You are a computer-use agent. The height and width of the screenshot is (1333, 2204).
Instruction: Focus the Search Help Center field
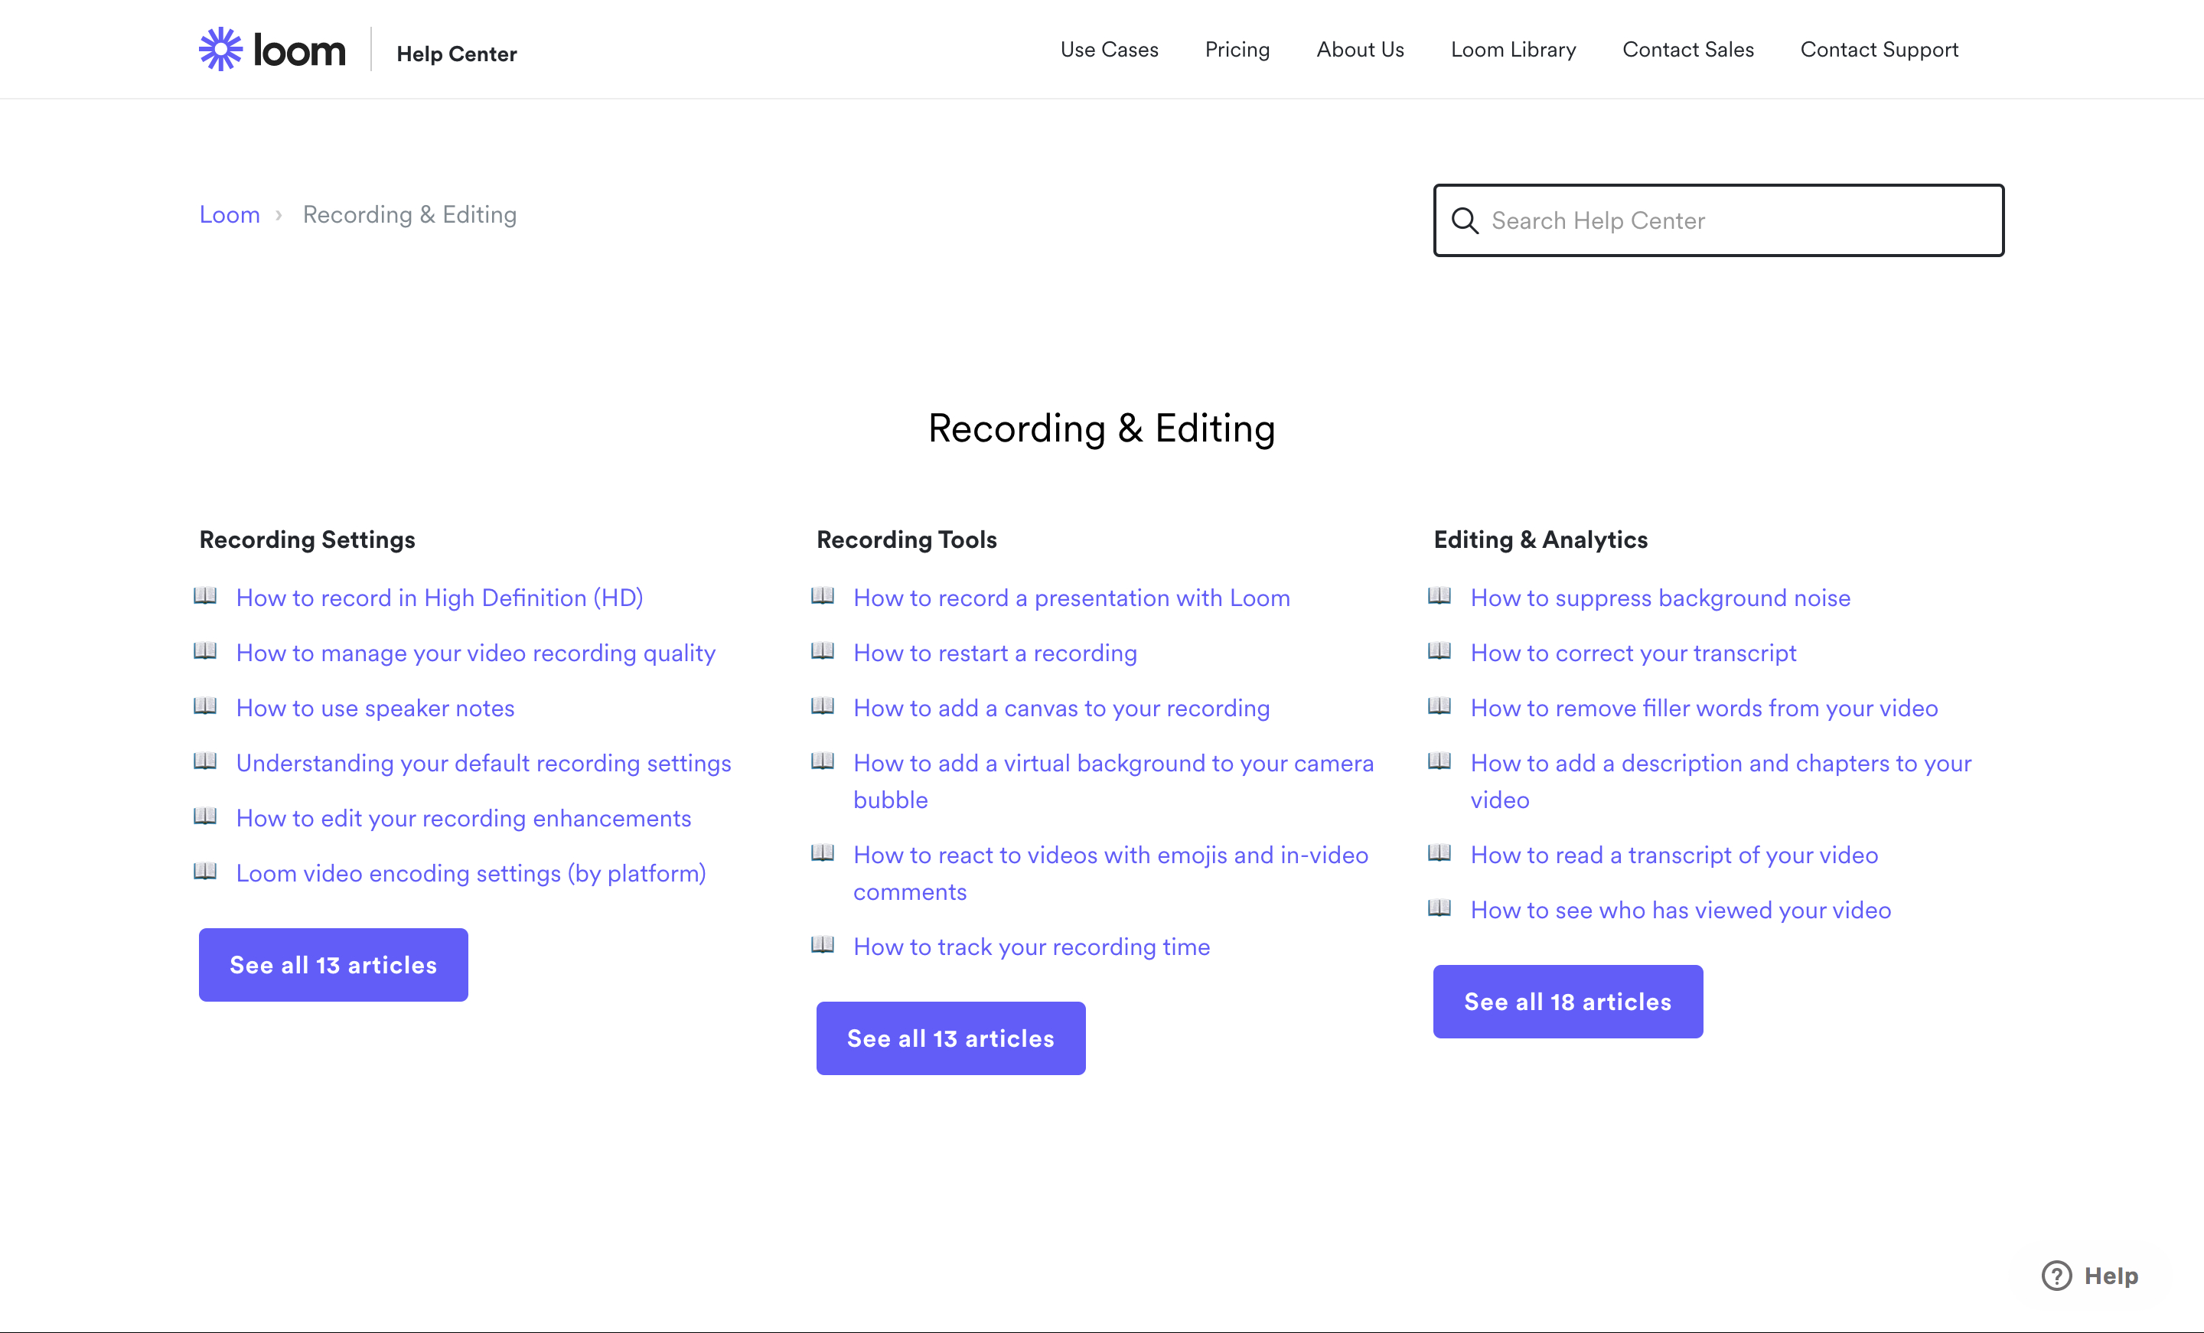[x=1718, y=220]
